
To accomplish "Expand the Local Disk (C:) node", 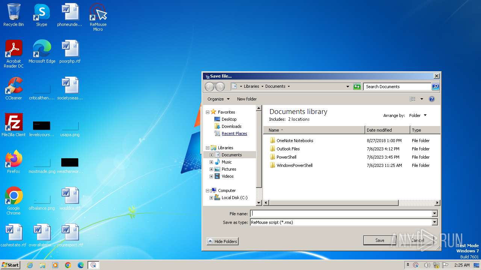I will tap(211, 198).
